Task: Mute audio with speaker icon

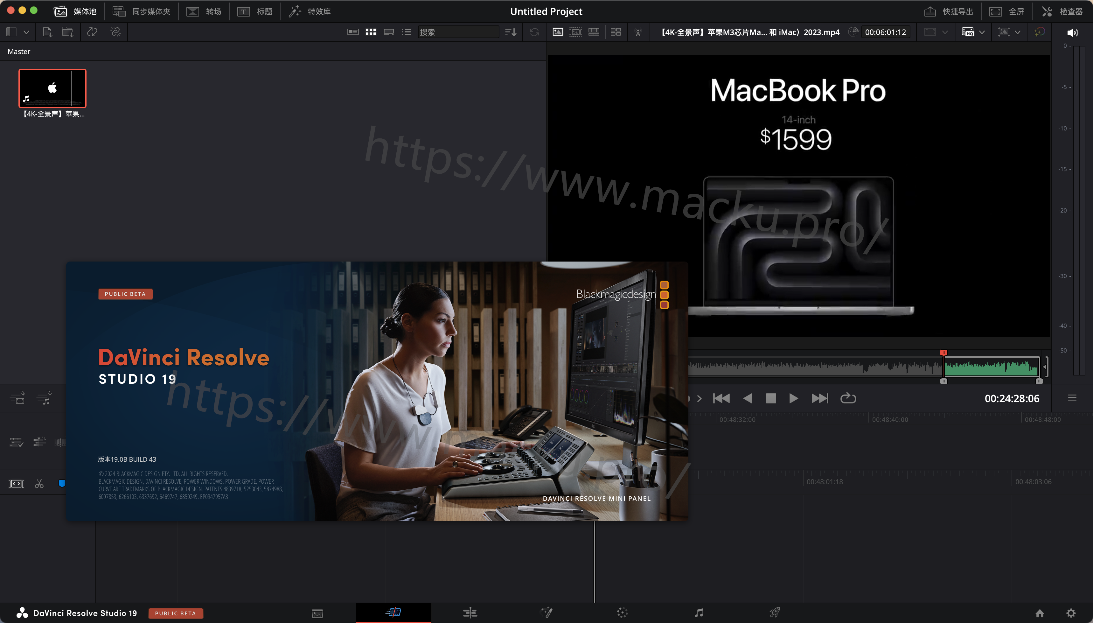Action: pyautogui.click(x=1072, y=32)
